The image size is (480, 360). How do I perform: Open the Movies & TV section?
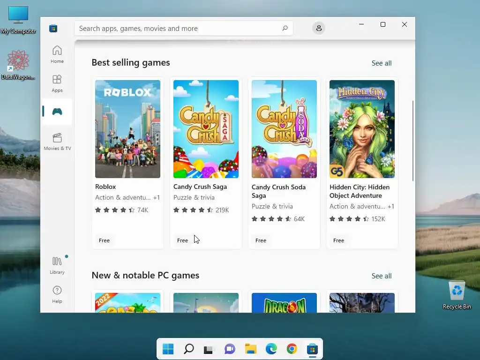pos(57,142)
